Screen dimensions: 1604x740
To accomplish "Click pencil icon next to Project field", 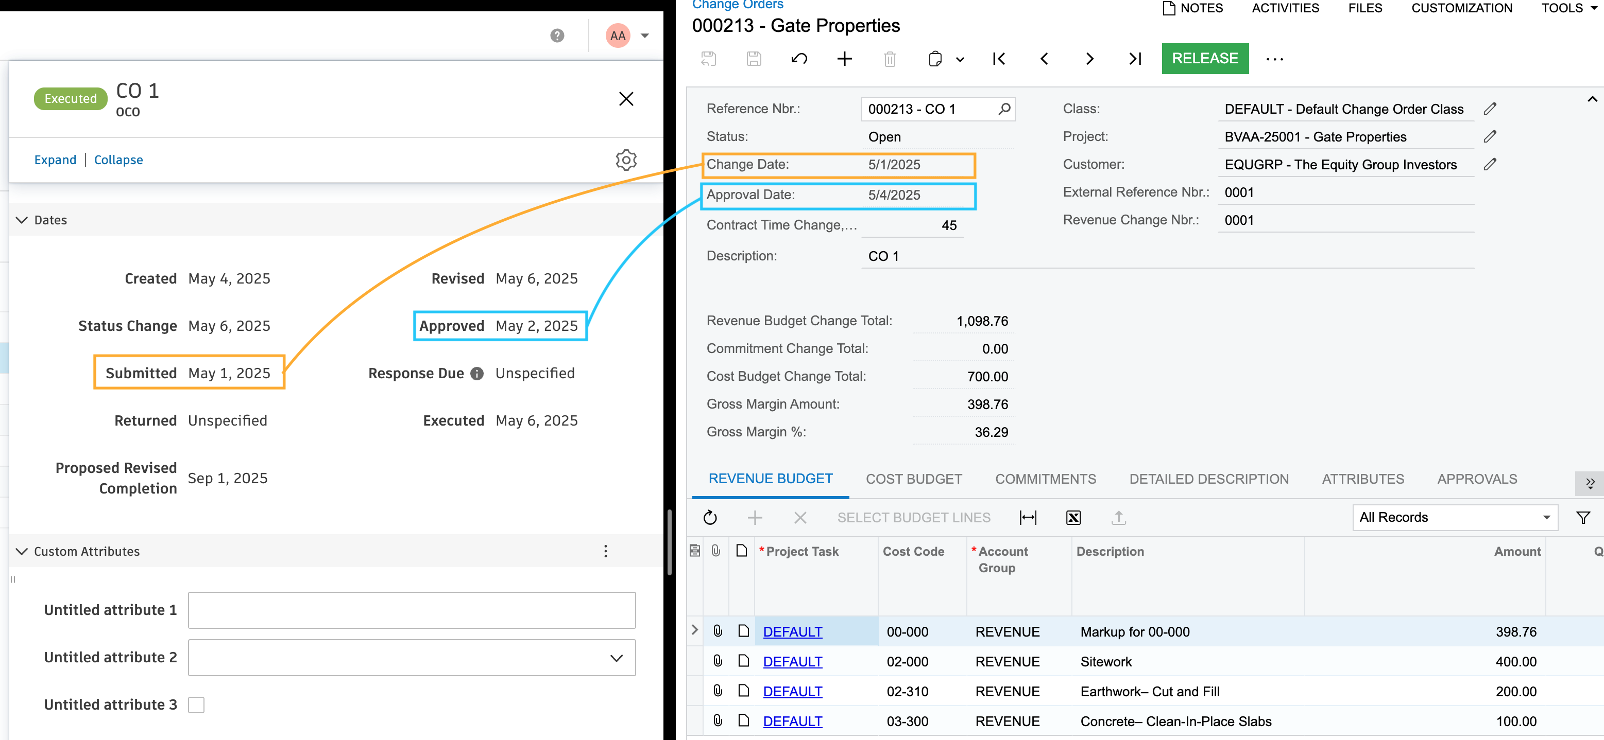I will coord(1490,137).
